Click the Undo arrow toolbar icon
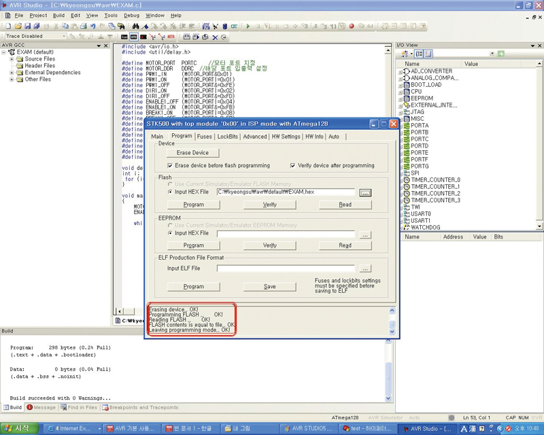This screenshot has height=435, width=544. click(x=93, y=26)
